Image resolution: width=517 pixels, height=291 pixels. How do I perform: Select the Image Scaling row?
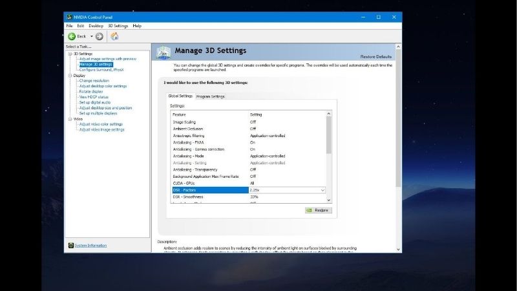pyautogui.click(x=249, y=122)
